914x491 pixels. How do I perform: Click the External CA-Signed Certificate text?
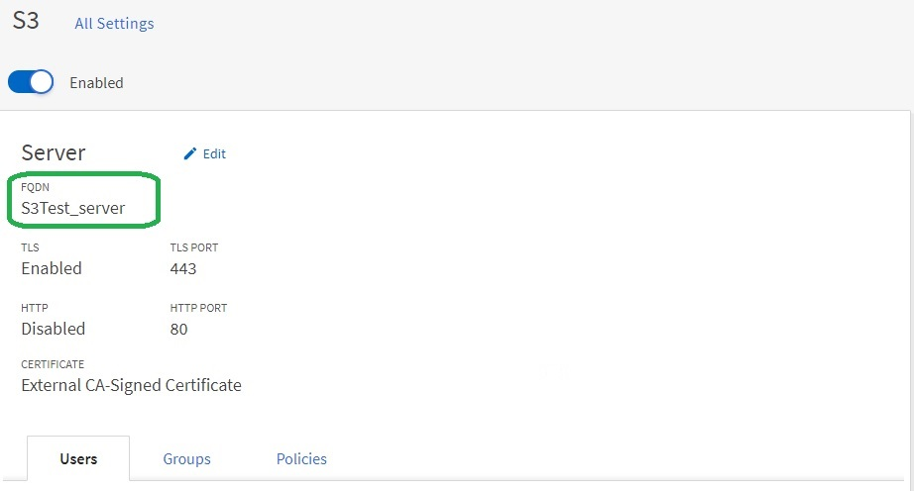pos(131,385)
